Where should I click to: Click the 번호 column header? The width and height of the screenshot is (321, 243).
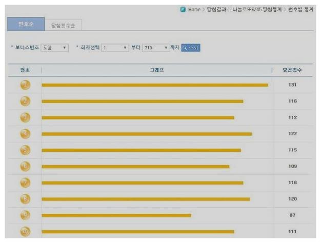[25, 70]
